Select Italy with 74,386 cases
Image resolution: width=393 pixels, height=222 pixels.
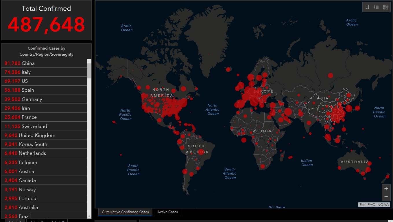coord(44,72)
